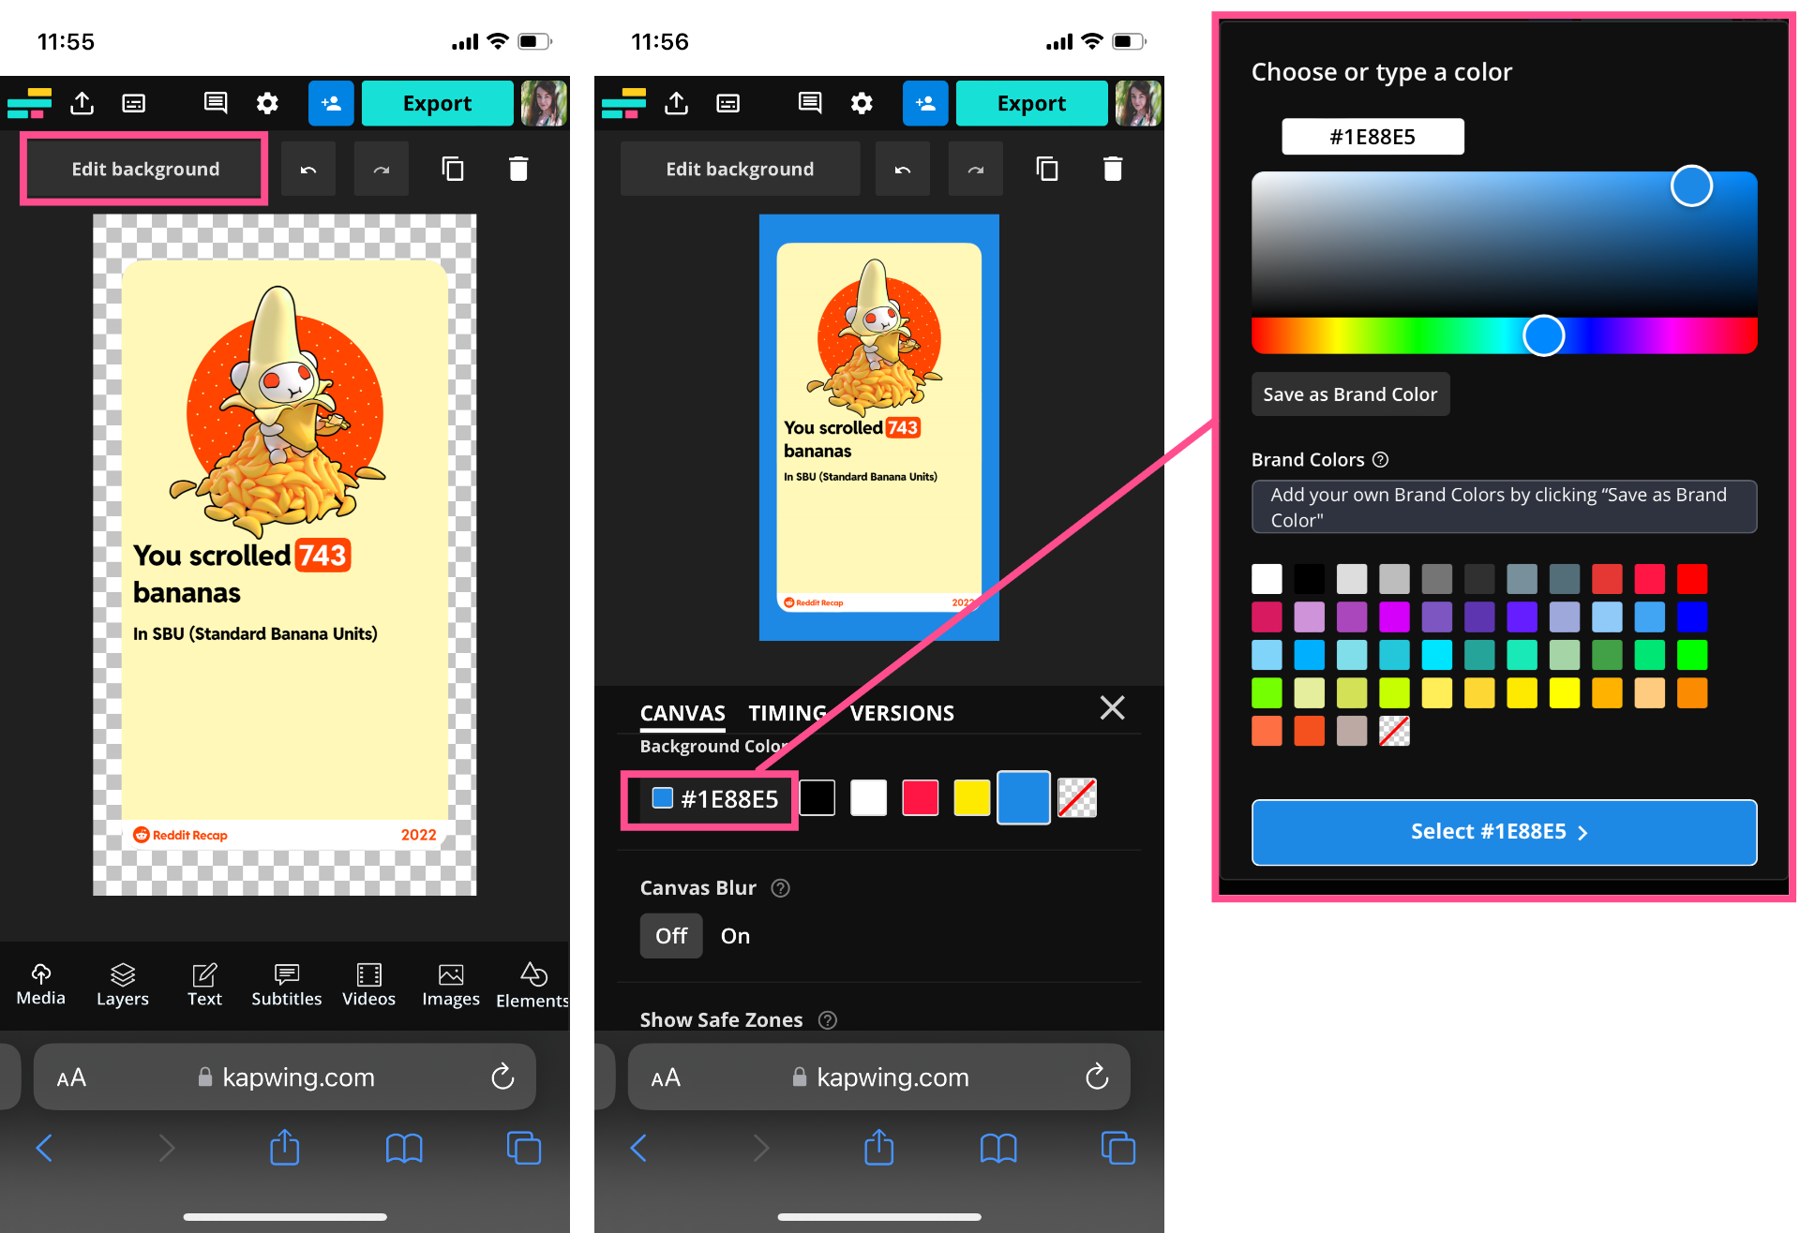Delete using the trash icon

519,169
